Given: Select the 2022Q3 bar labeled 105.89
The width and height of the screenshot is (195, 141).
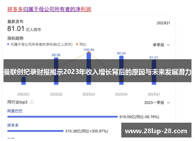Looking at the screenshot, I should click(89, 69).
